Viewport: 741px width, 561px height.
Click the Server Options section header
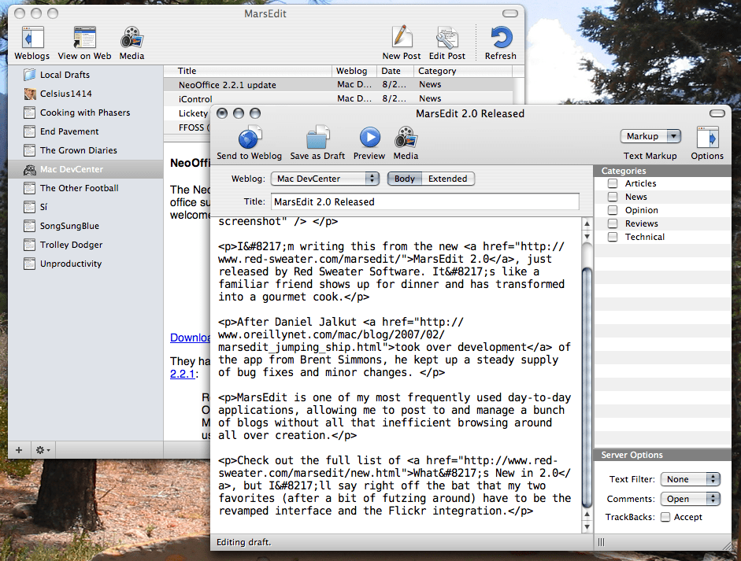pos(662,455)
